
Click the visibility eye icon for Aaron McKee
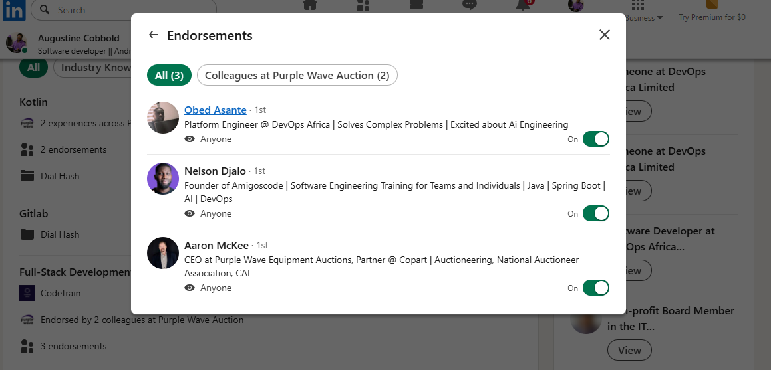click(190, 288)
